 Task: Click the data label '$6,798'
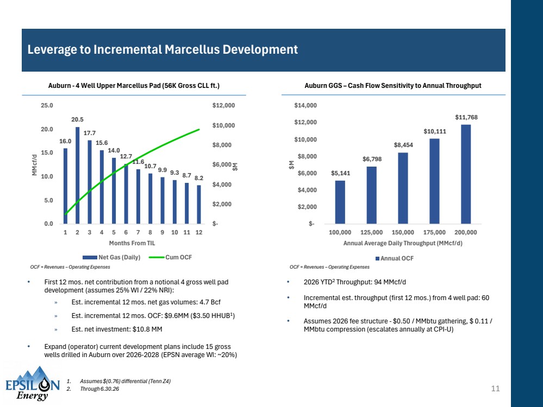pos(372,159)
